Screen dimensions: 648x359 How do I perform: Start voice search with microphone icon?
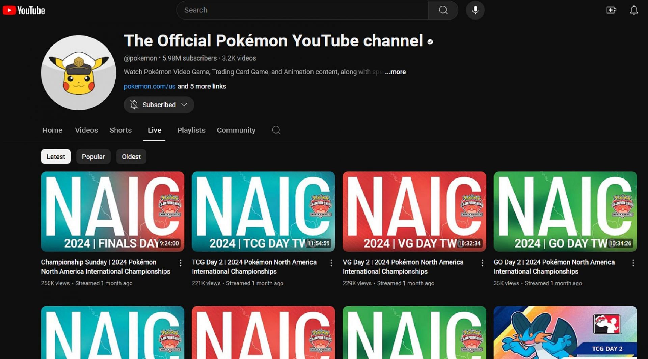[x=475, y=10]
